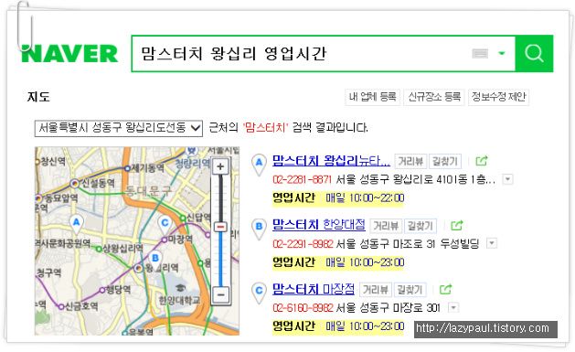
Task: Click the 신규장소 등록 button
Action: pos(434,97)
